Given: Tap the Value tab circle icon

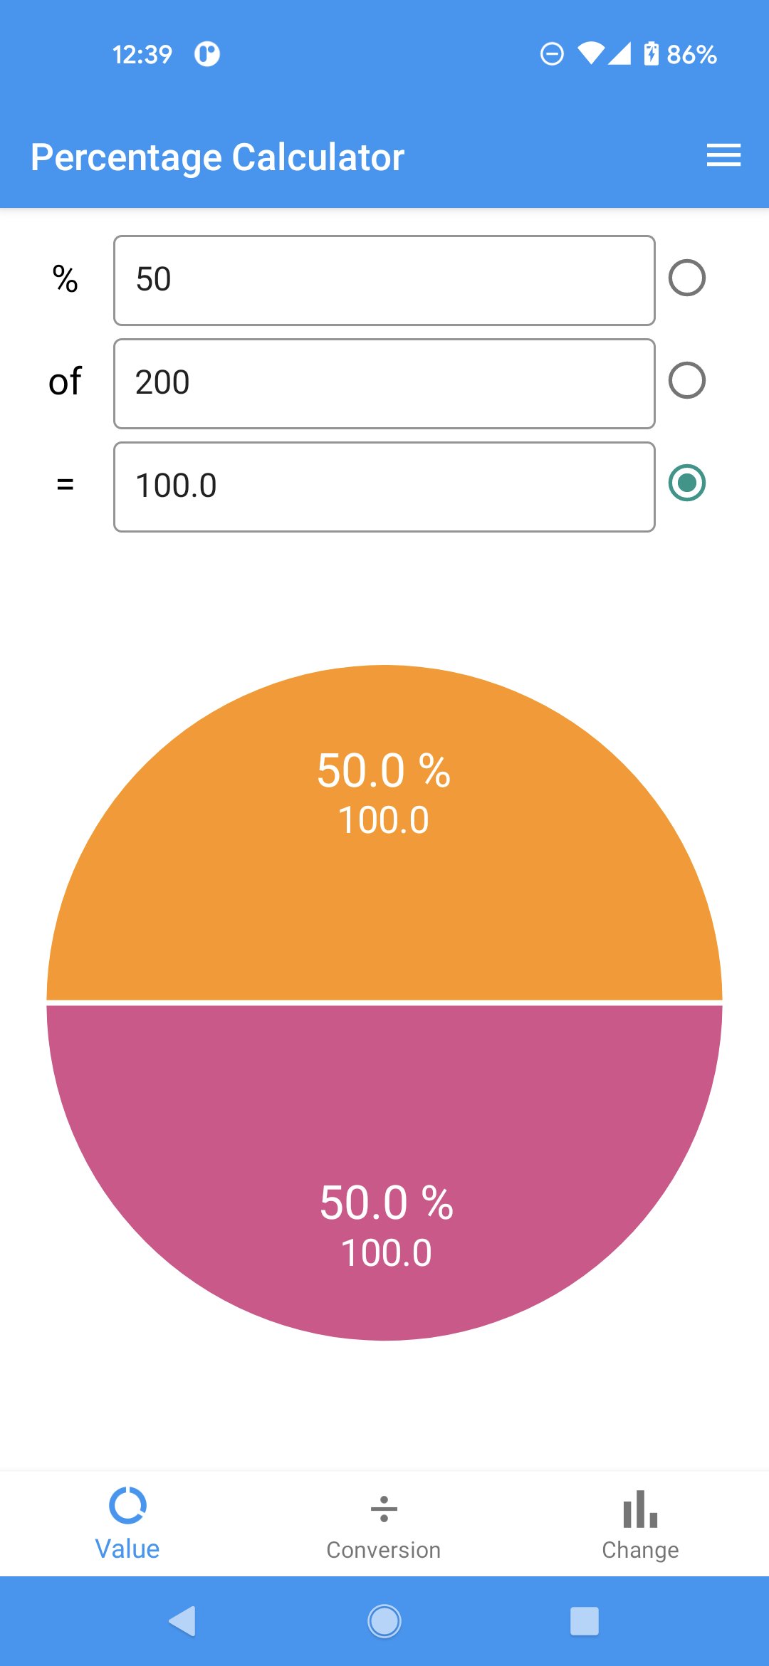Looking at the screenshot, I should tap(127, 1505).
